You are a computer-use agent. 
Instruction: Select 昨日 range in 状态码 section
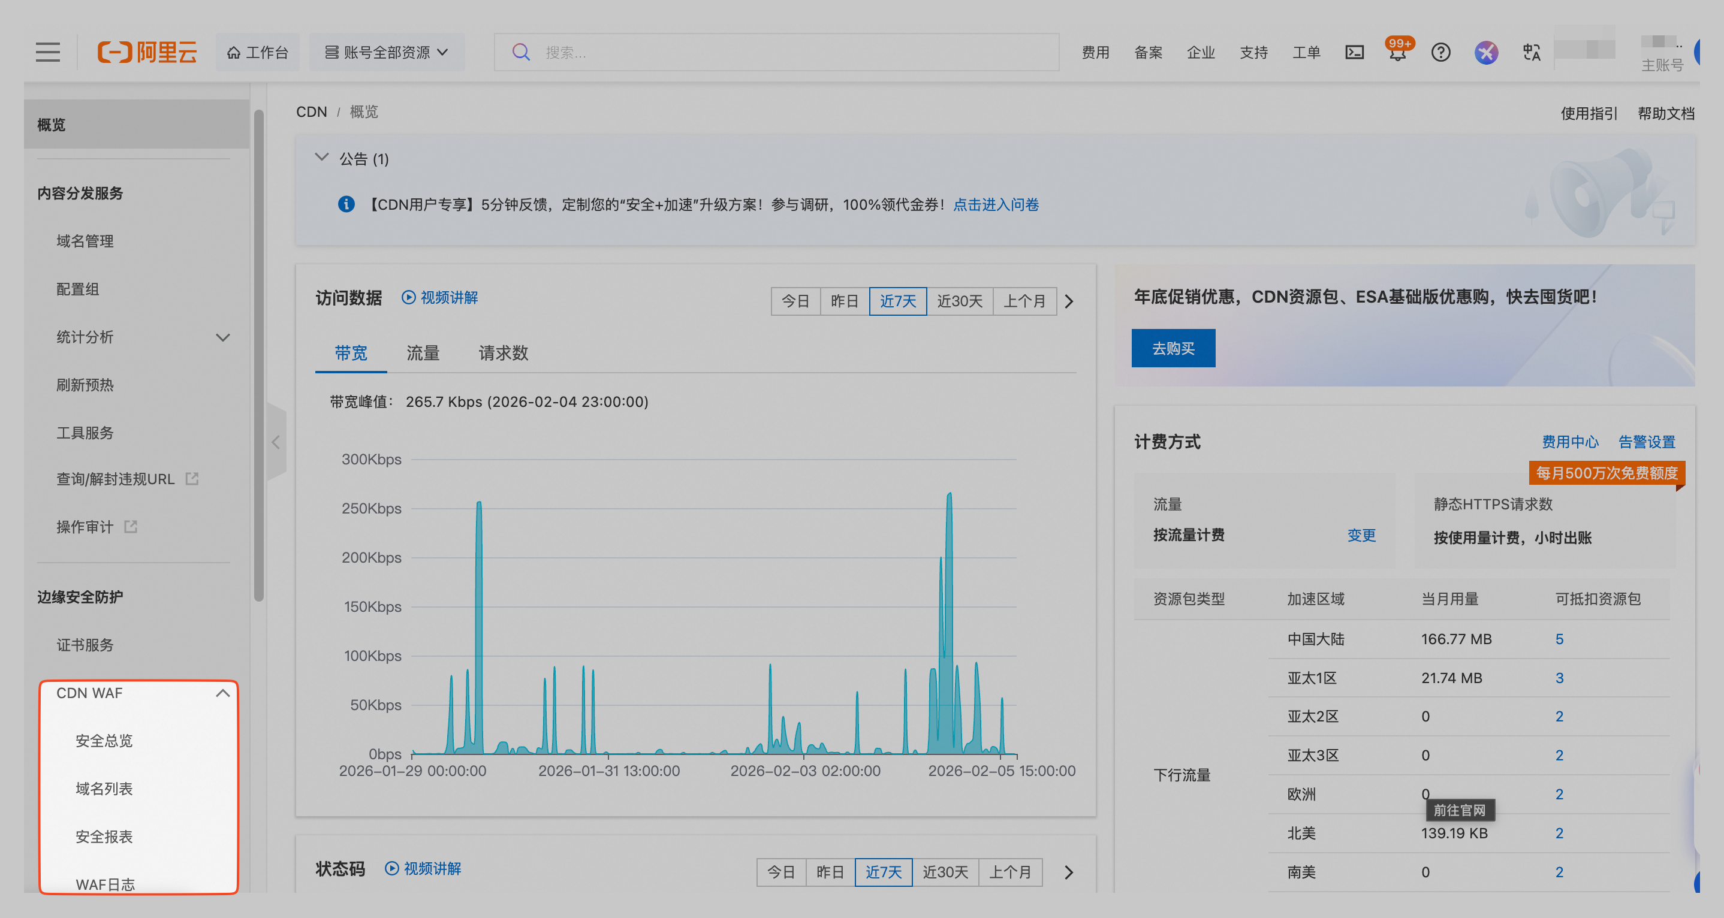tap(830, 872)
